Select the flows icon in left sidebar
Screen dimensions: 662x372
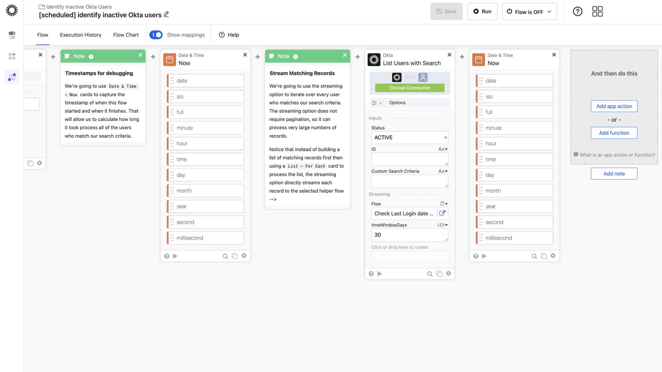pos(12,77)
